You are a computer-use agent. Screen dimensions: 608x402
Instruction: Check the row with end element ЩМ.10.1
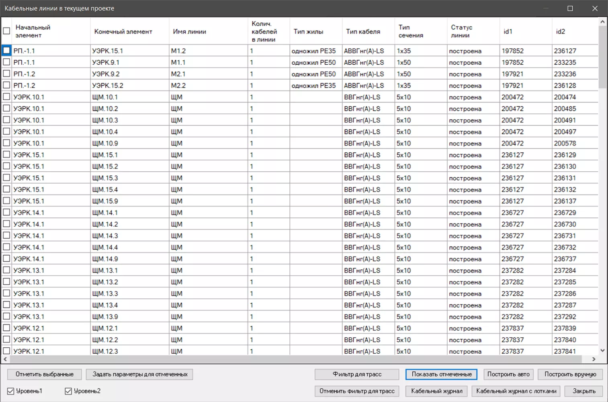(x=6, y=97)
